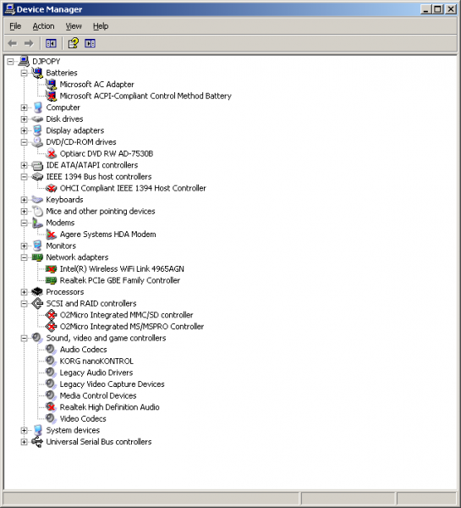
Task: Click the Show/Hide Console Tree toolbar icon
Action: (x=51, y=43)
